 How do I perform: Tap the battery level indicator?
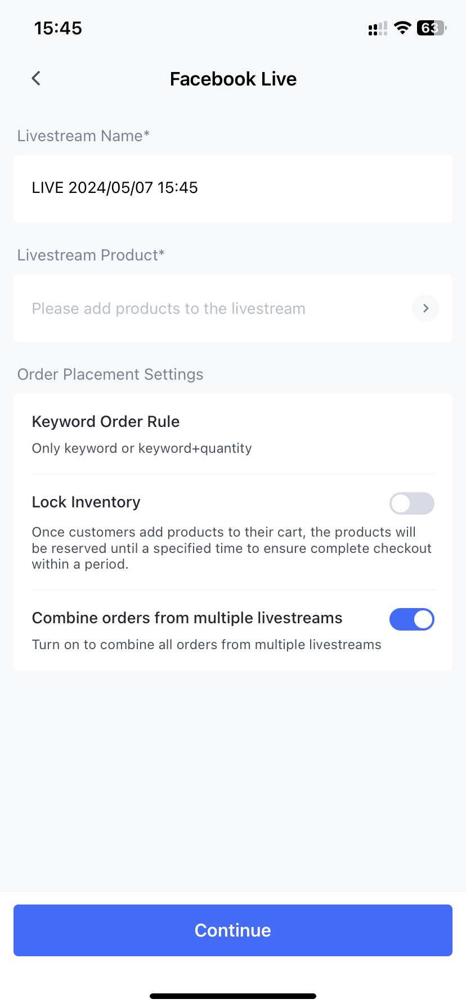[431, 28]
